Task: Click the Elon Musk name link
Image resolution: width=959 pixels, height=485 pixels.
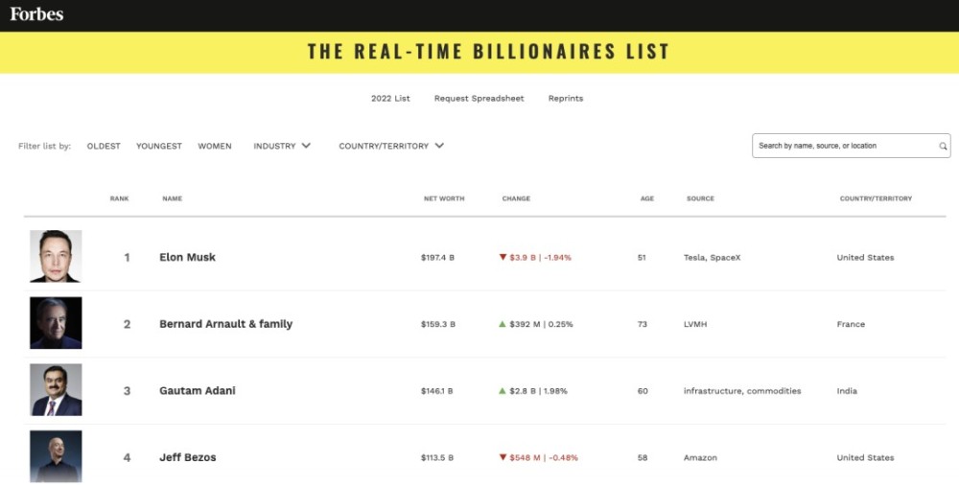Action: tap(187, 257)
